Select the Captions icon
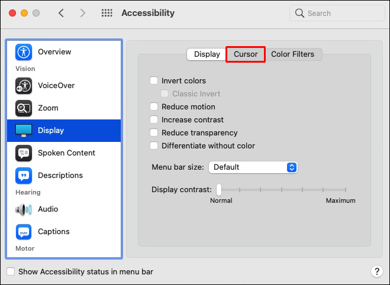 pos(24,232)
